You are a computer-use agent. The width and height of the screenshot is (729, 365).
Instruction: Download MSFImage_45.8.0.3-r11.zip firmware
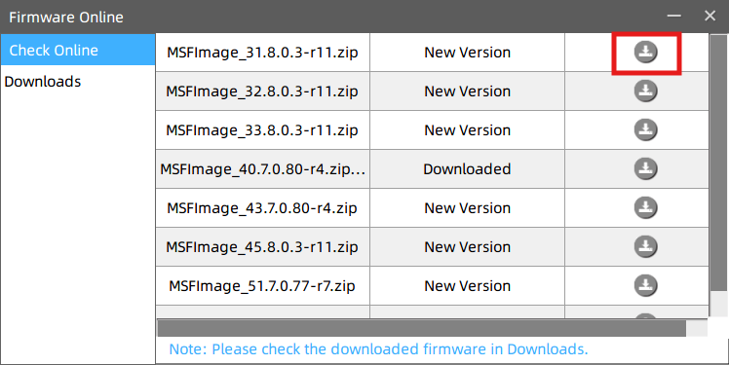pyautogui.click(x=646, y=247)
